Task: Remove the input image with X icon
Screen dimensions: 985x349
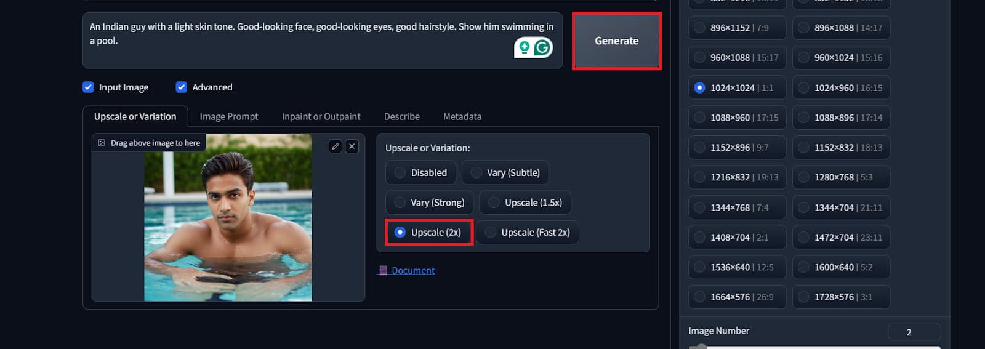Action: [x=352, y=146]
